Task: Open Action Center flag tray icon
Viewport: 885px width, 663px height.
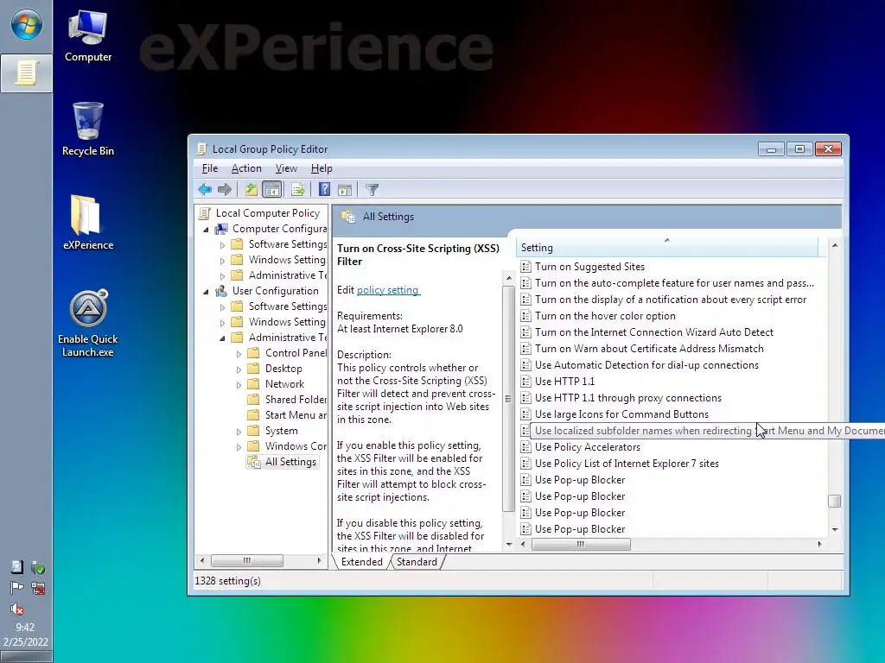Action: [x=16, y=588]
